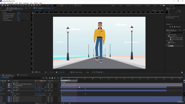
Task: Click the Region of Interest icon
Action: coord(71,72)
